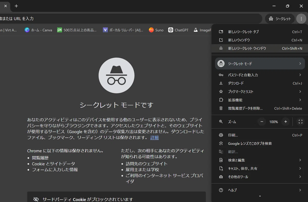Click the three-dot Chrome menu button
This screenshot has height=202, width=308.
click(x=301, y=19)
